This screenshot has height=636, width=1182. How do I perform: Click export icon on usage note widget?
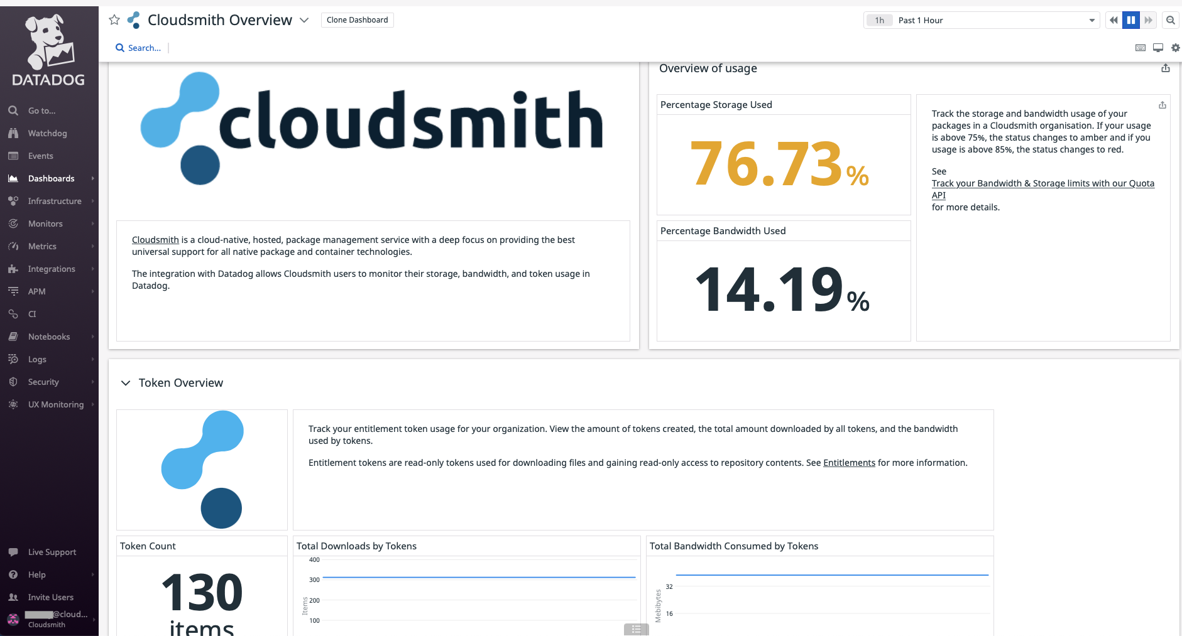pos(1163,105)
